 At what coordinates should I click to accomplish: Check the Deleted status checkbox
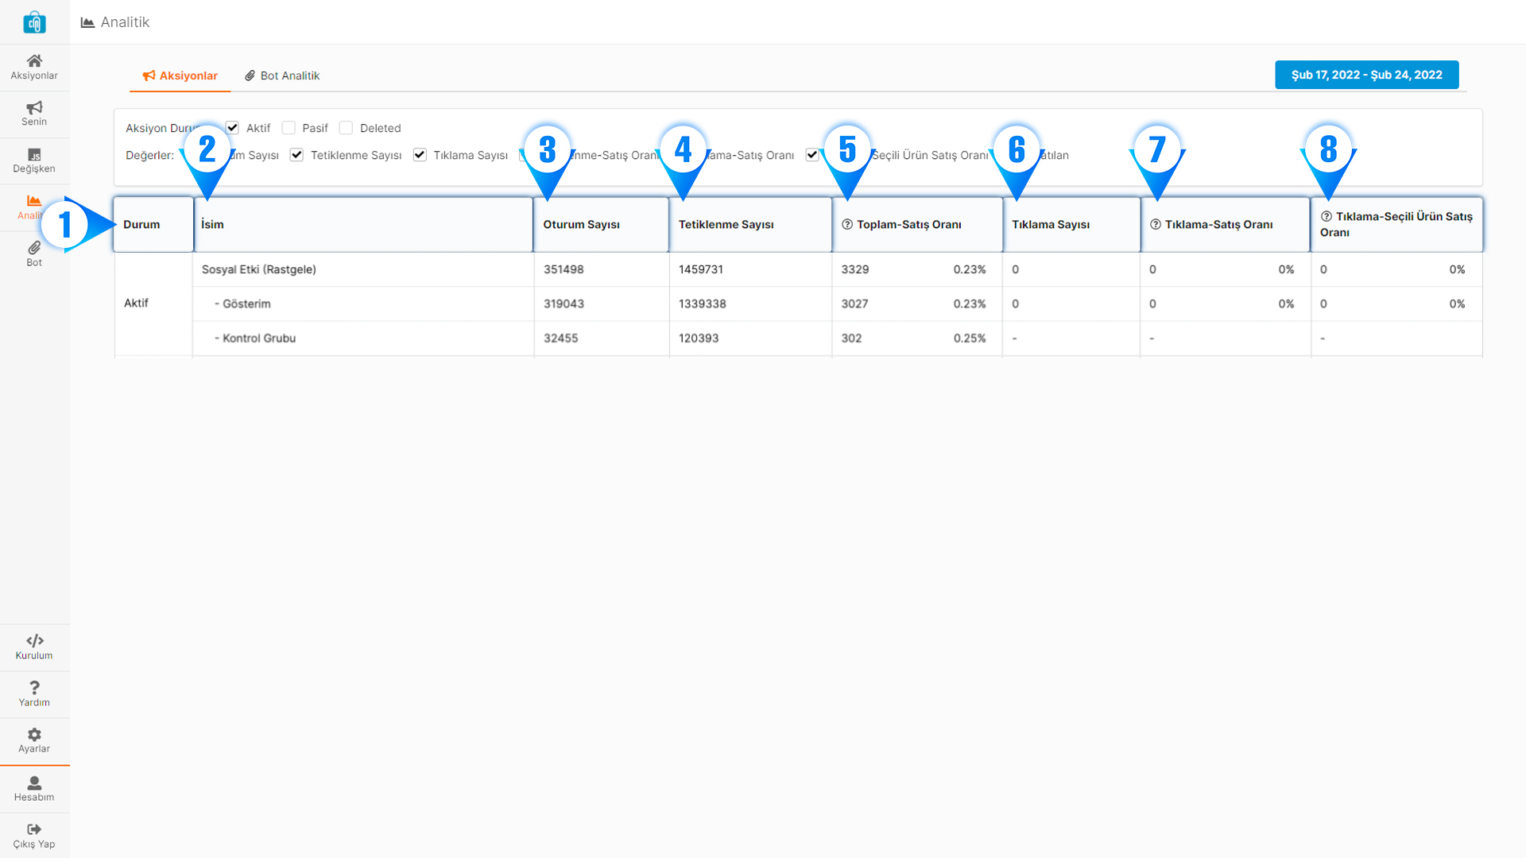[x=346, y=128]
